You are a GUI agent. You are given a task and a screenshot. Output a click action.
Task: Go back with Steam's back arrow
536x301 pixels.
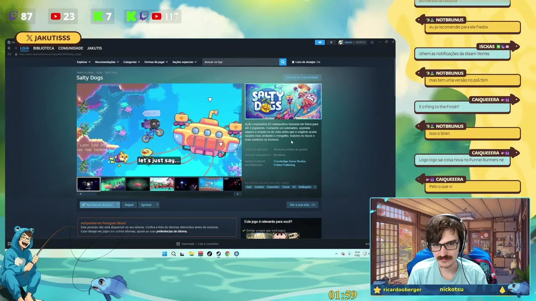coord(9,48)
